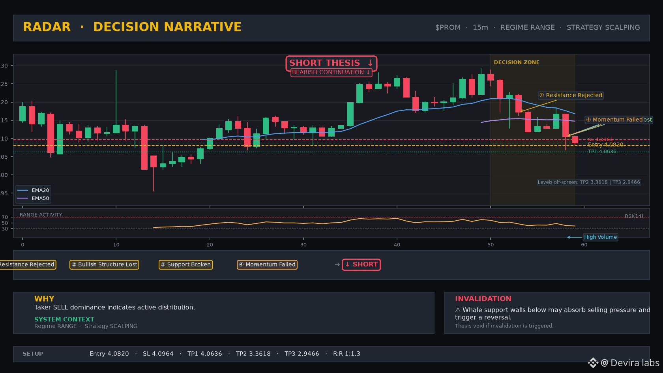The height and width of the screenshot is (373, 663).
Task: Click the Levels off-screen TP2 TP3 note
Action: 589,182
